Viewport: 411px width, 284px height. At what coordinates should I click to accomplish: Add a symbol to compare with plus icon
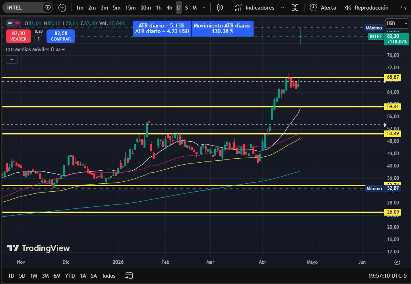(62, 8)
